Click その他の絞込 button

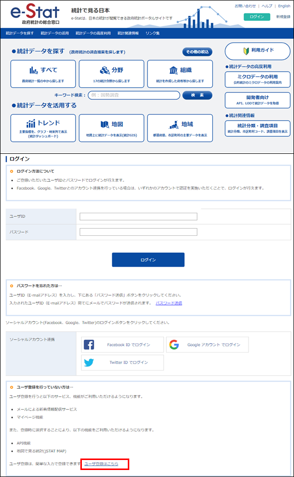pos(197,52)
